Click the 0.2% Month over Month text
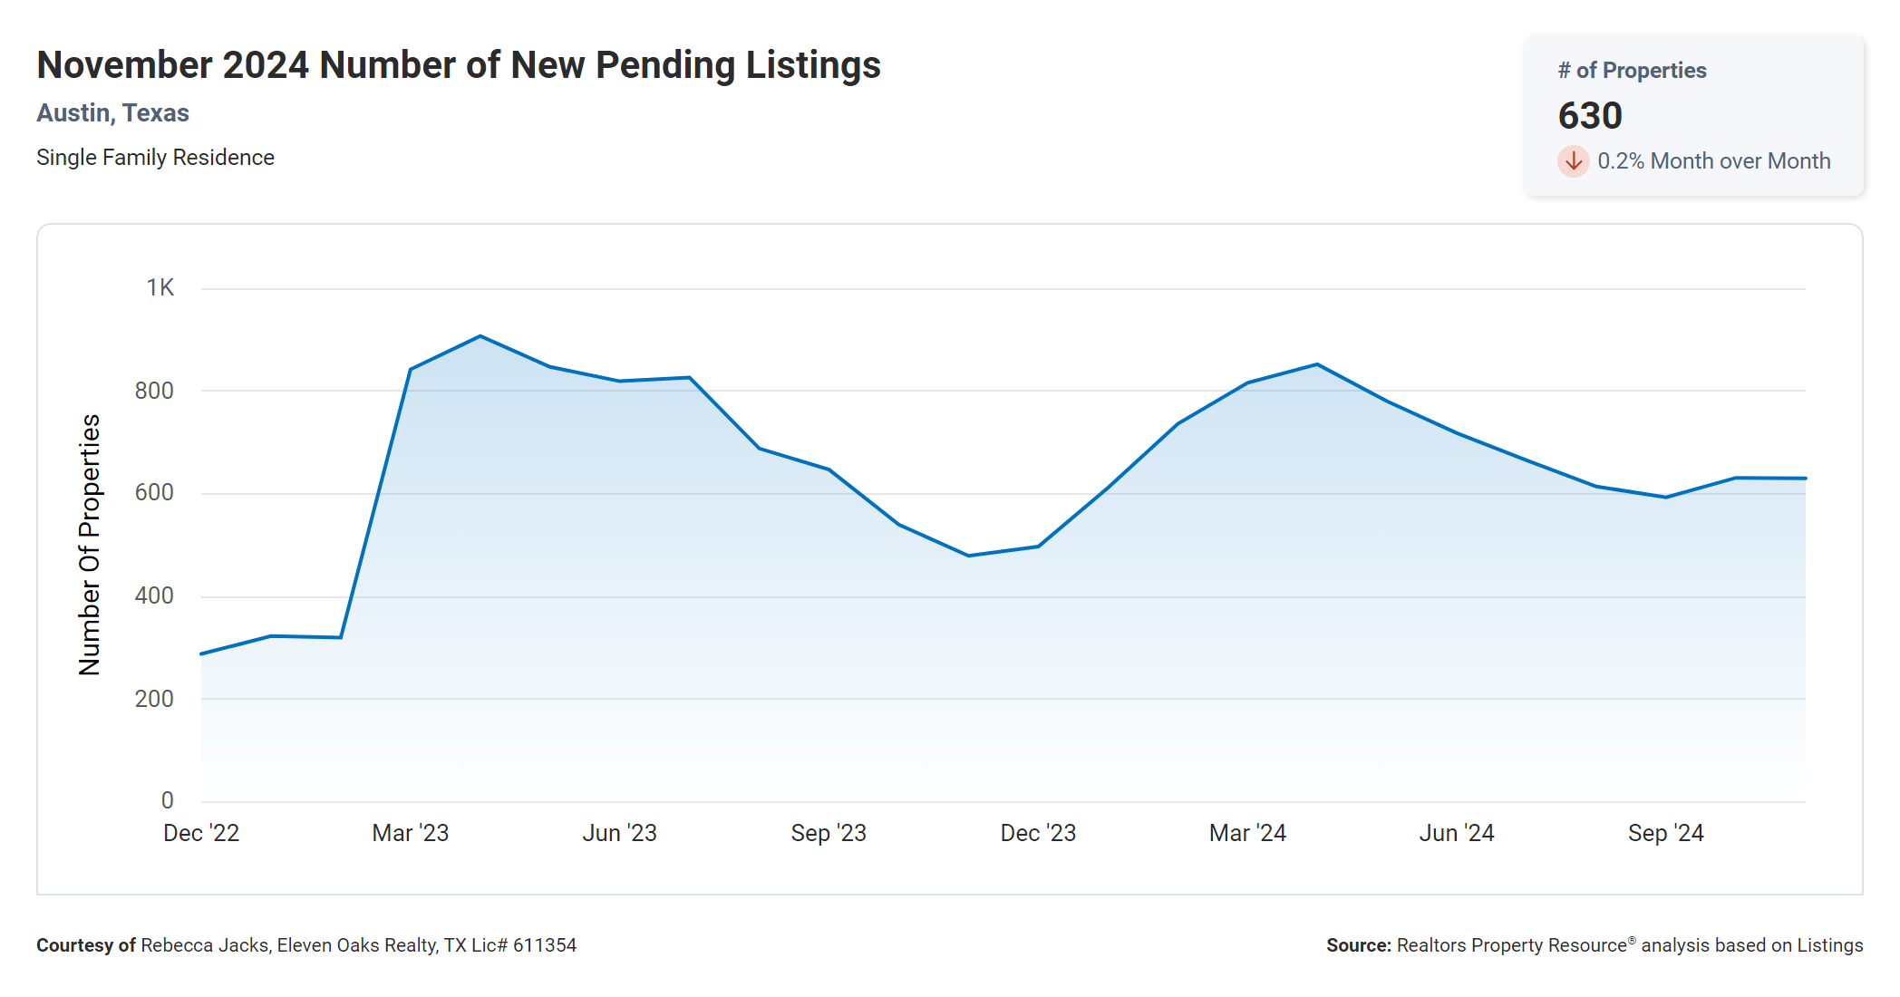 point(1713,161)
